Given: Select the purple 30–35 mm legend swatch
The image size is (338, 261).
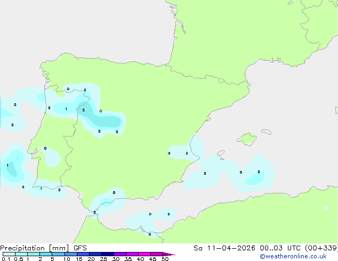Looking at the screenshot, I should pyautogui.click(x=120, y=254).
